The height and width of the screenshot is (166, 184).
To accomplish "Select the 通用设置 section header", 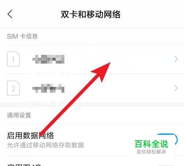I will point(19,115).
